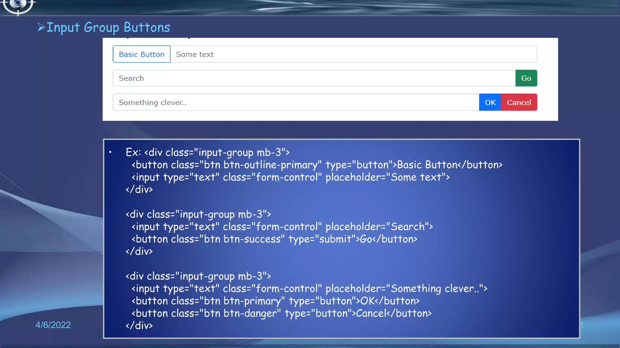The width and height of the screenshot is (620, 348).
Task: Click the red Cancel button
Action: point(519,102)
